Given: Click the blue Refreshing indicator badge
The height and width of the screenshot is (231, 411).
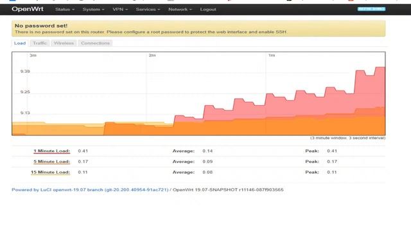Looking at the screenshot, I should coord(371,9).
